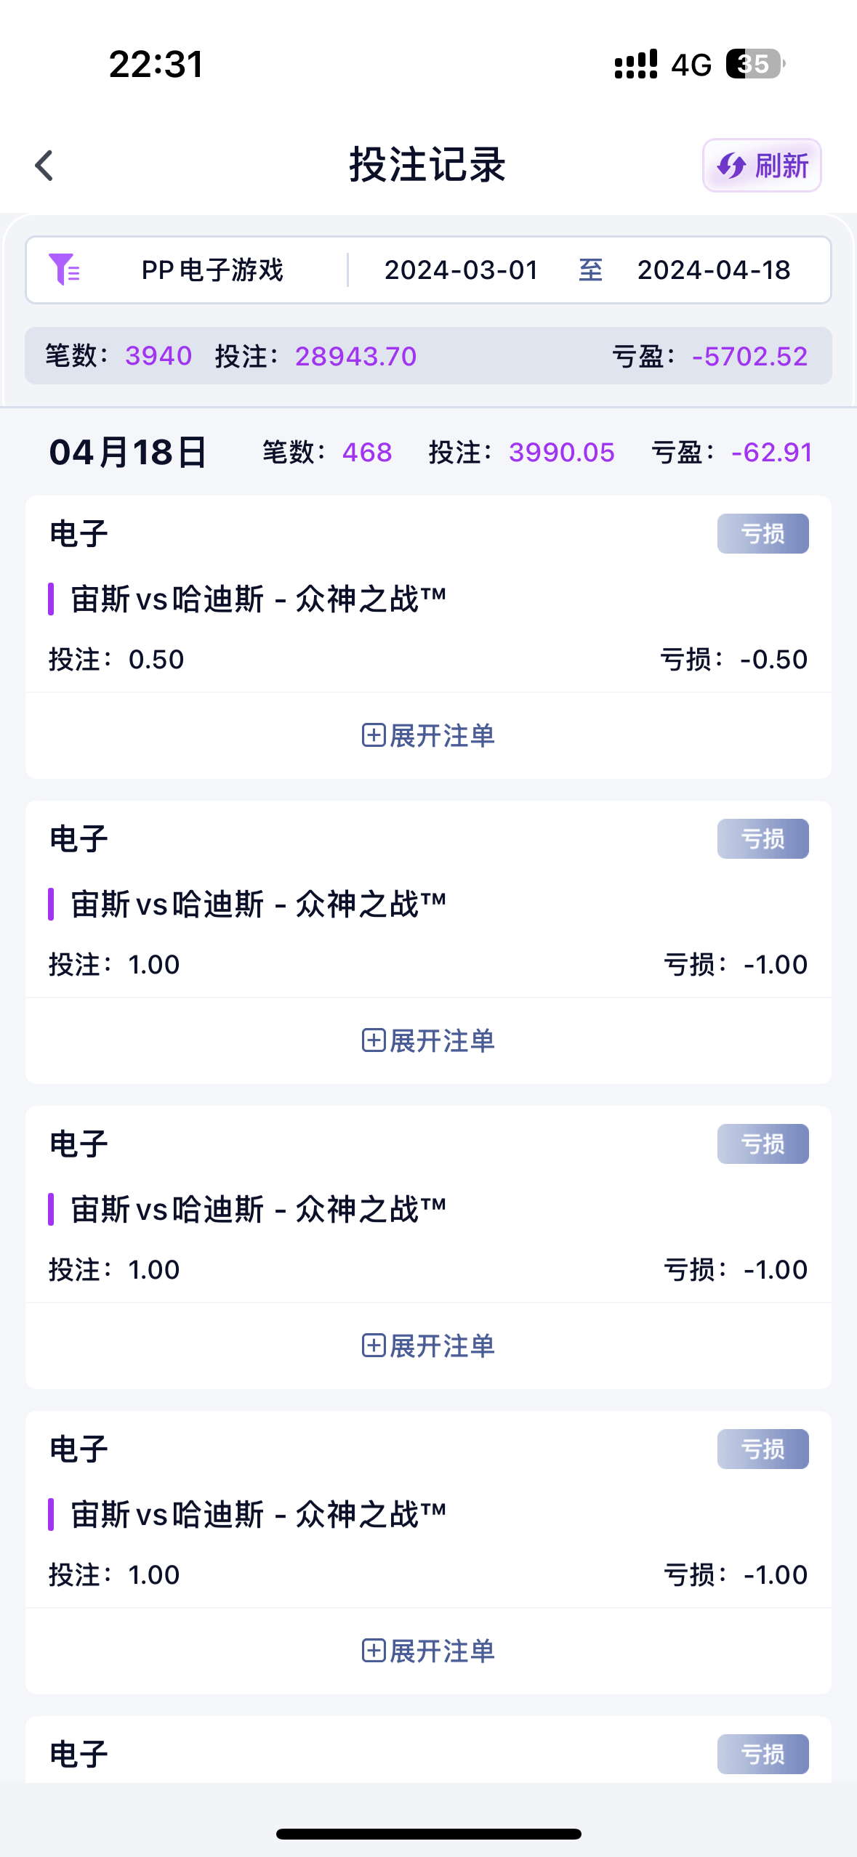Image resolution: width=857 pixels, height=1857 pixels.
Task: Tap the back arrow icon
Action: [x=44, y=166]
